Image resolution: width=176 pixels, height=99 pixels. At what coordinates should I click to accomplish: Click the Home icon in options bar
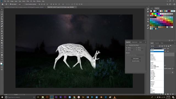click(2, 4)
